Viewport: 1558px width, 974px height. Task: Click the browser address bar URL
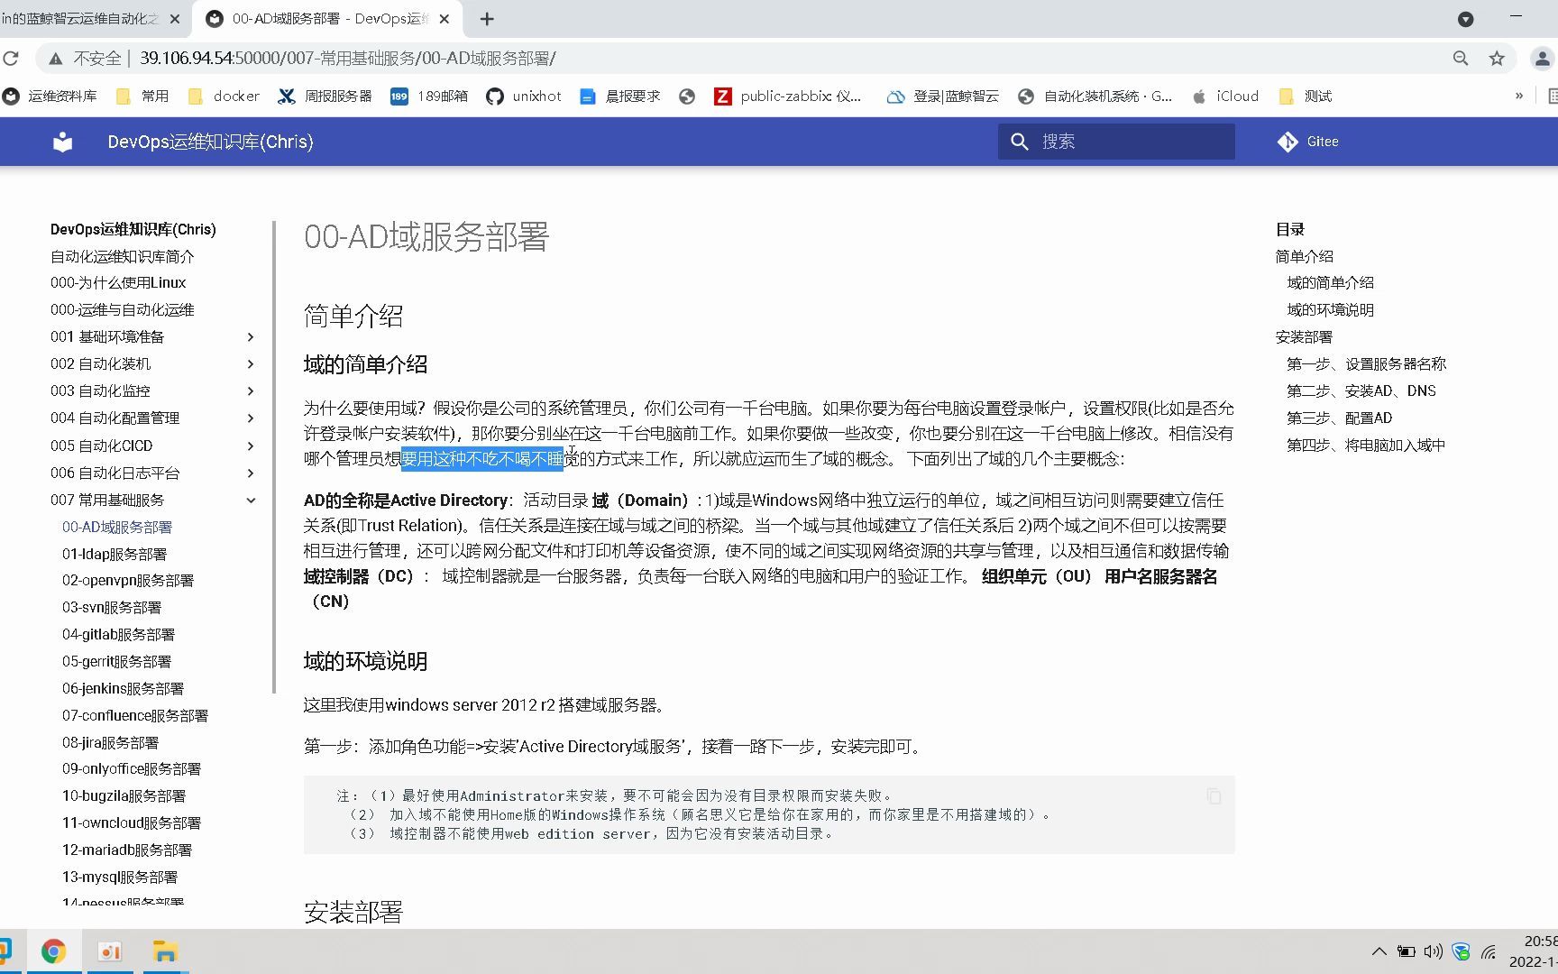tap(347, 59)
